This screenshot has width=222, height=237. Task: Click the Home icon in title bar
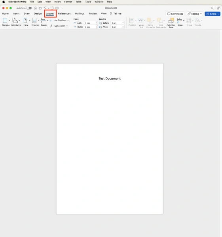(35, 8)
